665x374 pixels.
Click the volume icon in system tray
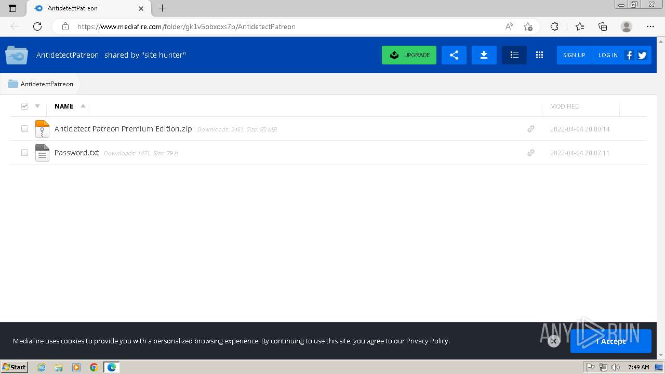(616, 367)
